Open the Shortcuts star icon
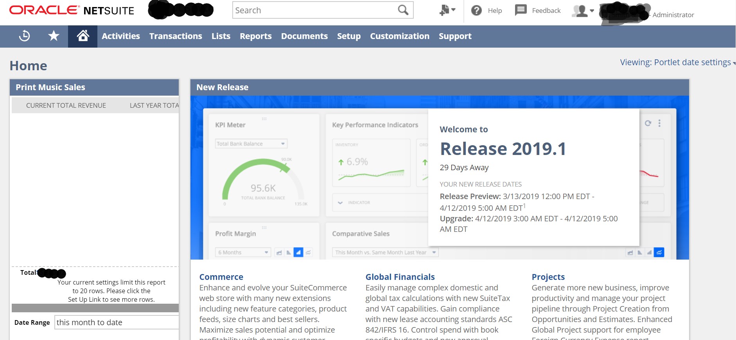The height and width of the screenshot is (340, 736). tap(54, 36)
